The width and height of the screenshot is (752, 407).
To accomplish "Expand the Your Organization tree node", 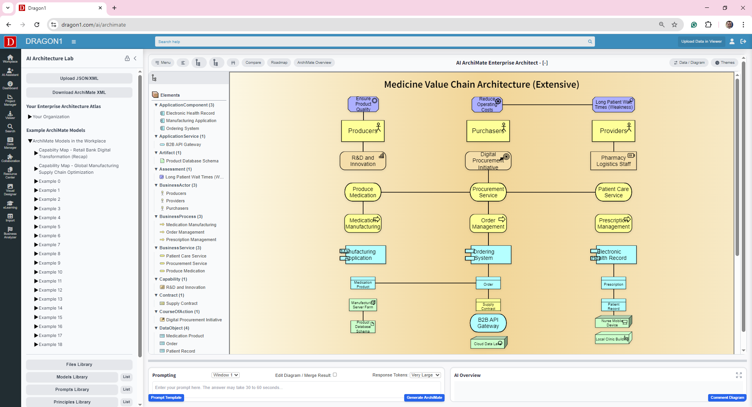I will pos(30,117).
